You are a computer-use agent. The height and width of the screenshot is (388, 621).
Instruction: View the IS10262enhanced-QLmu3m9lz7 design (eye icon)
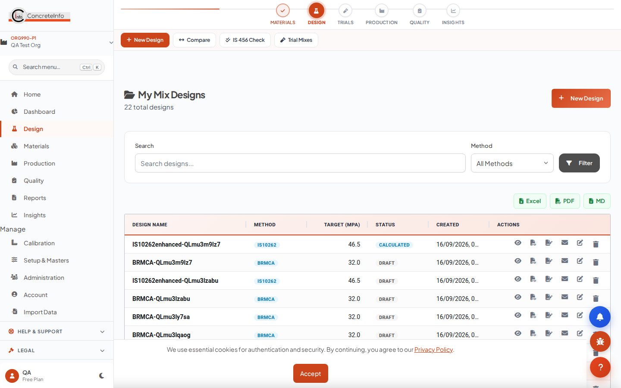518,243
